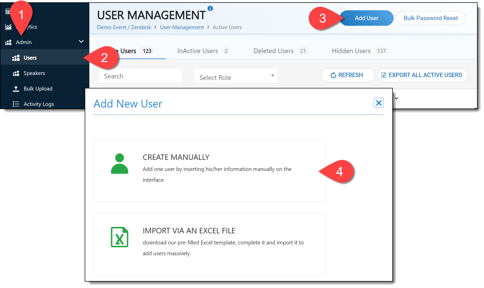Switch to the Deleted Users tab
The width and height of the screenshot is (484, 288).
click(x=273, y=51)
